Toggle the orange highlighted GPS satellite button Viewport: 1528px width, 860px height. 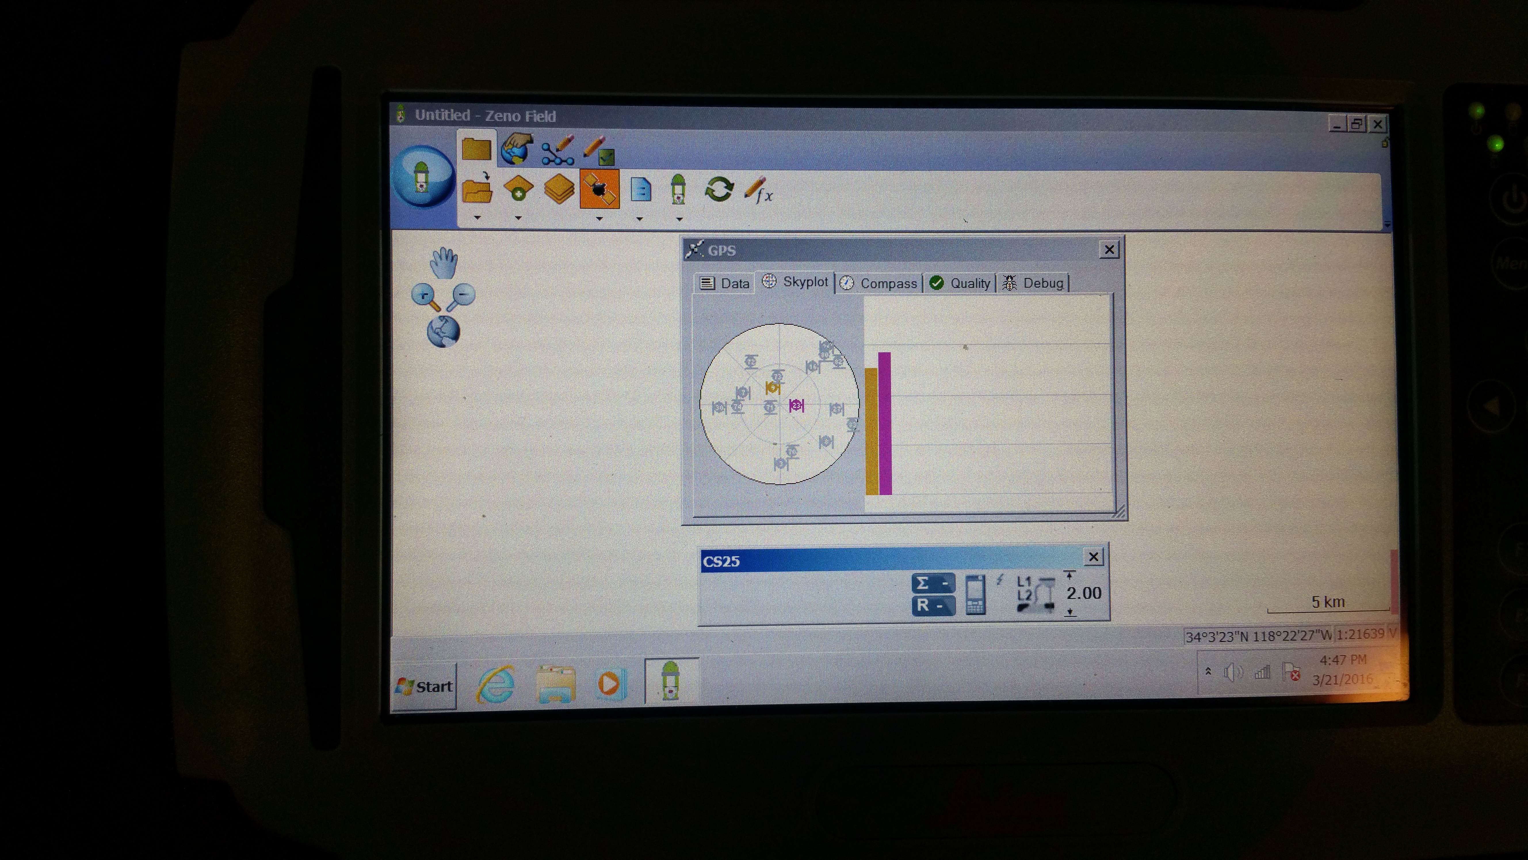coord(599,189)
